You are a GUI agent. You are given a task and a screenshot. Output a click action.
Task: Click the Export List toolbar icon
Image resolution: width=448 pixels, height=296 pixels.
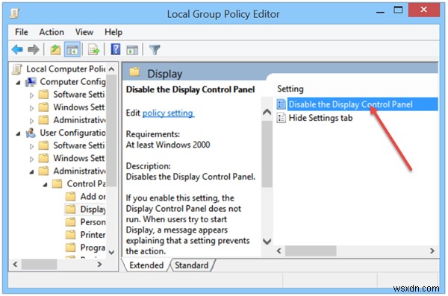[x=94, y=50]
